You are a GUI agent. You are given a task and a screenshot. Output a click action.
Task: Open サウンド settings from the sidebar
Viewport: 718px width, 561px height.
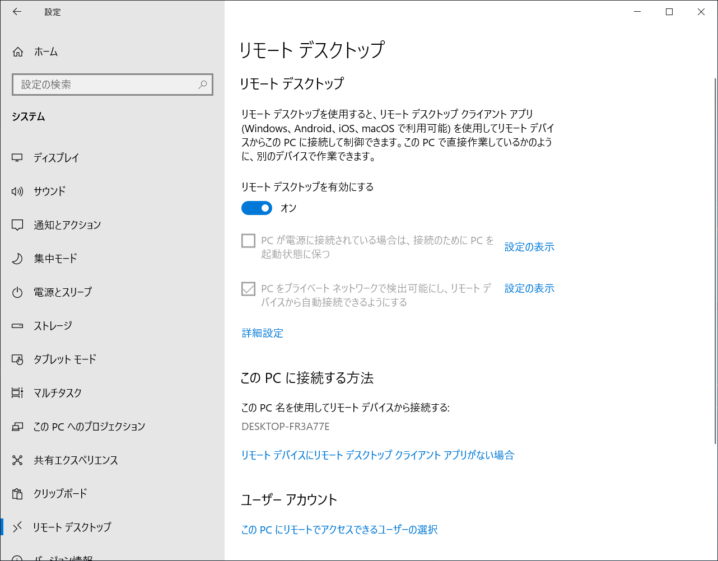(x=17, y=191)
